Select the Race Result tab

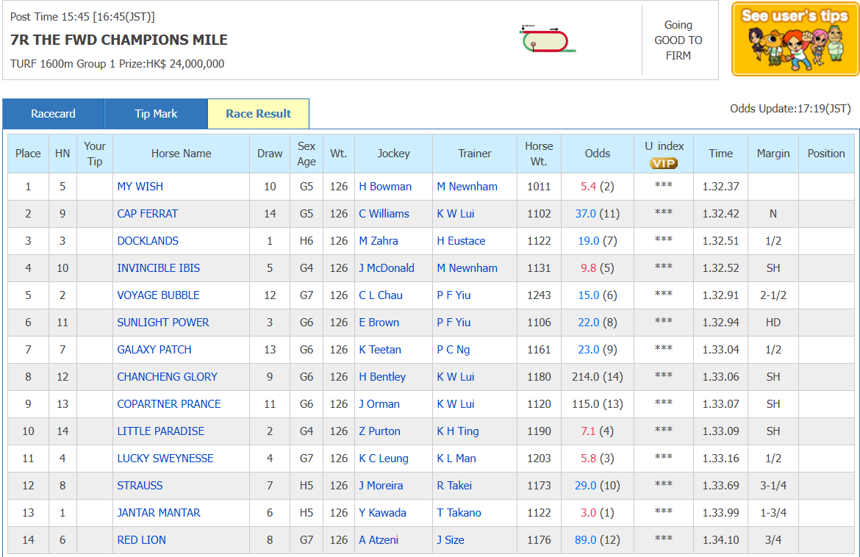(x=258, y=113)
